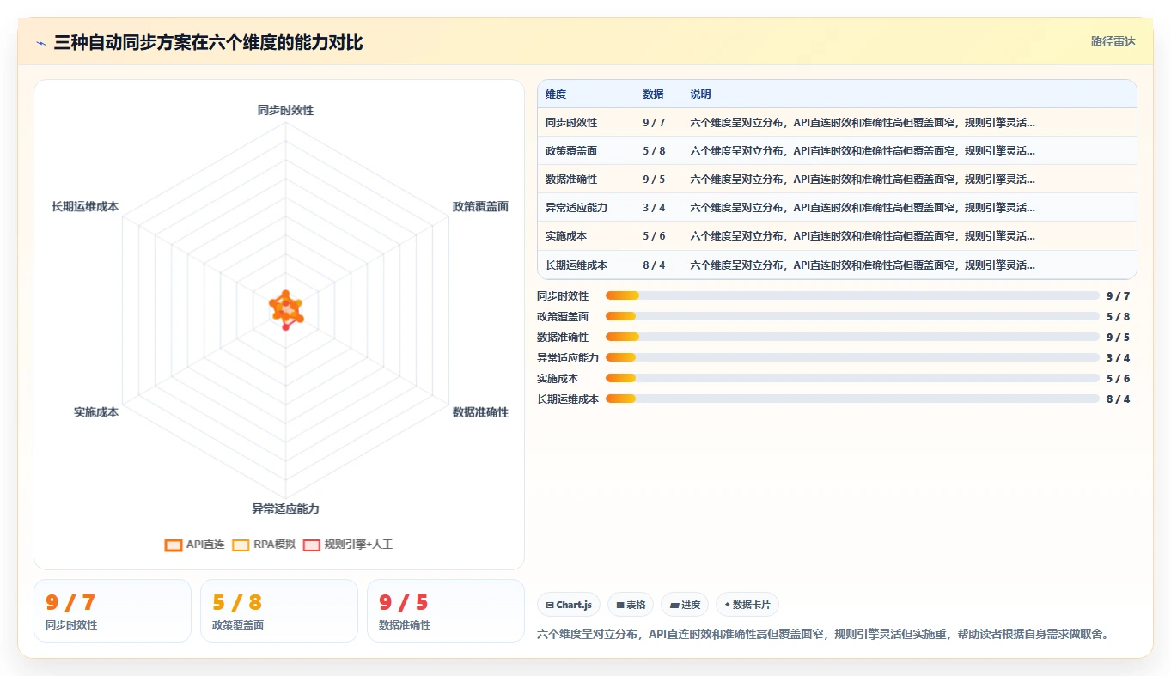
Task: Select the 数据准确性 table row
Action: (837, 179)
